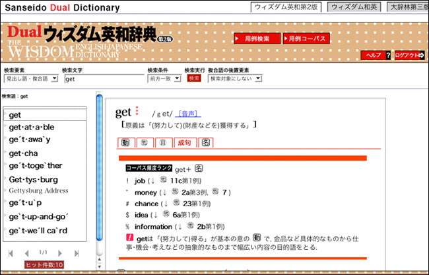Go to next results page arrow

60,253
